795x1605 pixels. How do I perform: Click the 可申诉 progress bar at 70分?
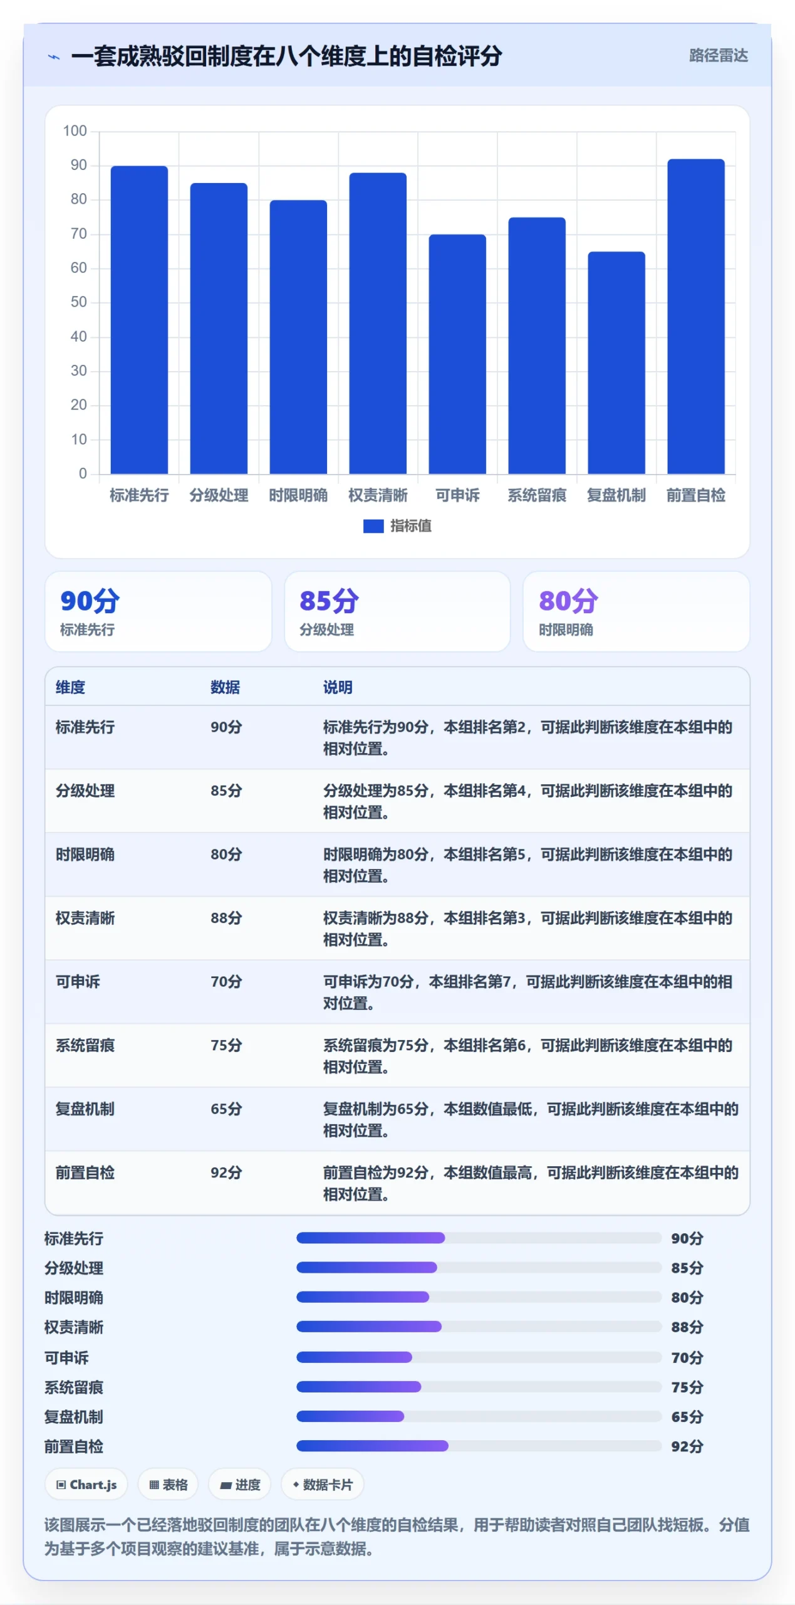(x=479, y=1357)
